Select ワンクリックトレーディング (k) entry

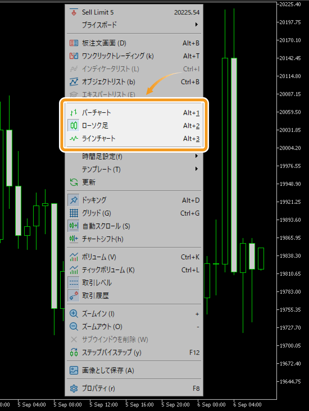[x=134, y=56]
